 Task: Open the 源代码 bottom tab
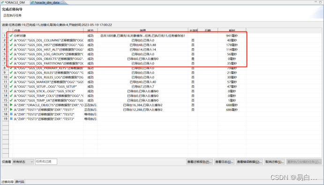(20, 182)
